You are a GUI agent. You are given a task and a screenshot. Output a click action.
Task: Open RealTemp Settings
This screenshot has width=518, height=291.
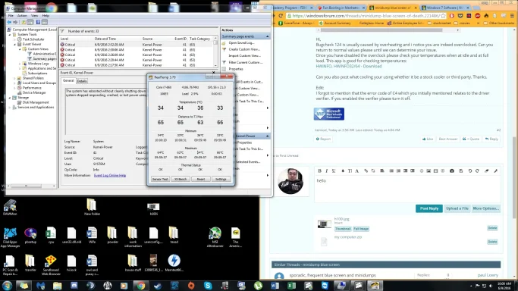221,179
